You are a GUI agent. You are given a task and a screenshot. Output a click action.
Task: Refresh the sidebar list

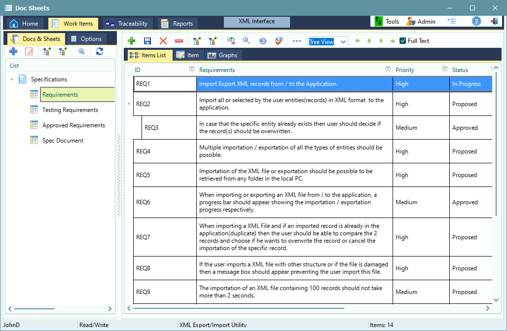tap(100, 51)
